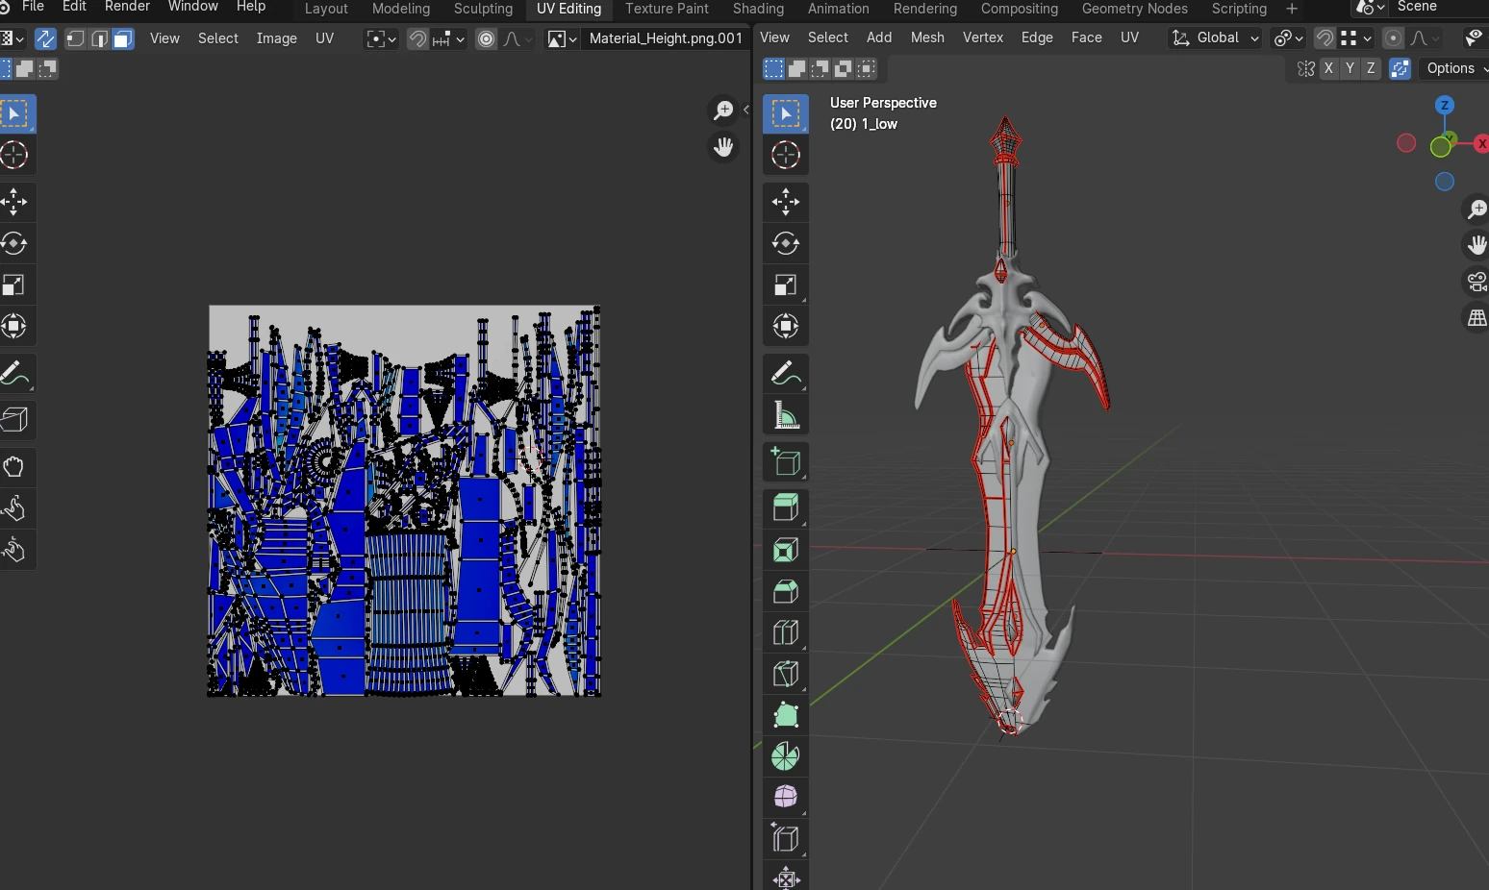Open the UV editor pivot point dropdown

point(381,39)
